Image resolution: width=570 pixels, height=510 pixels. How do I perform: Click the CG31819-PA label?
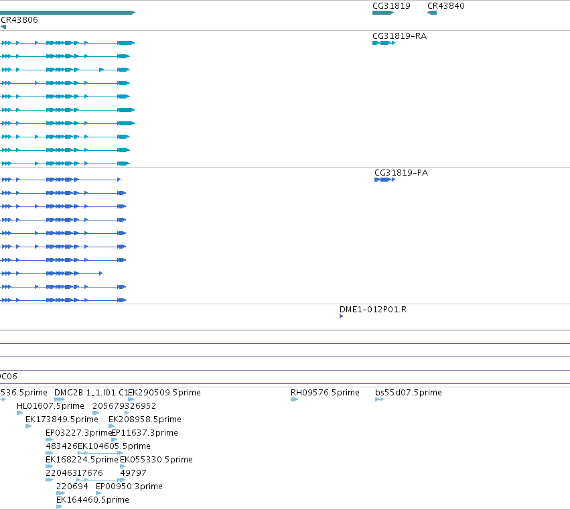401,173
